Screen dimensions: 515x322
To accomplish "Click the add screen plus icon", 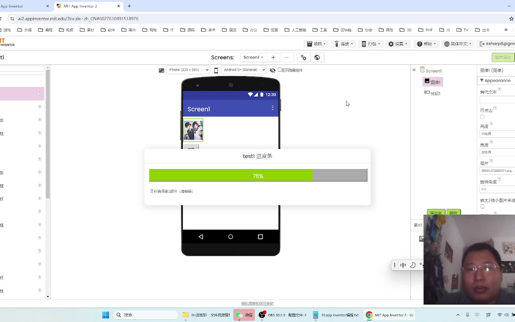I will click(273, 57).
